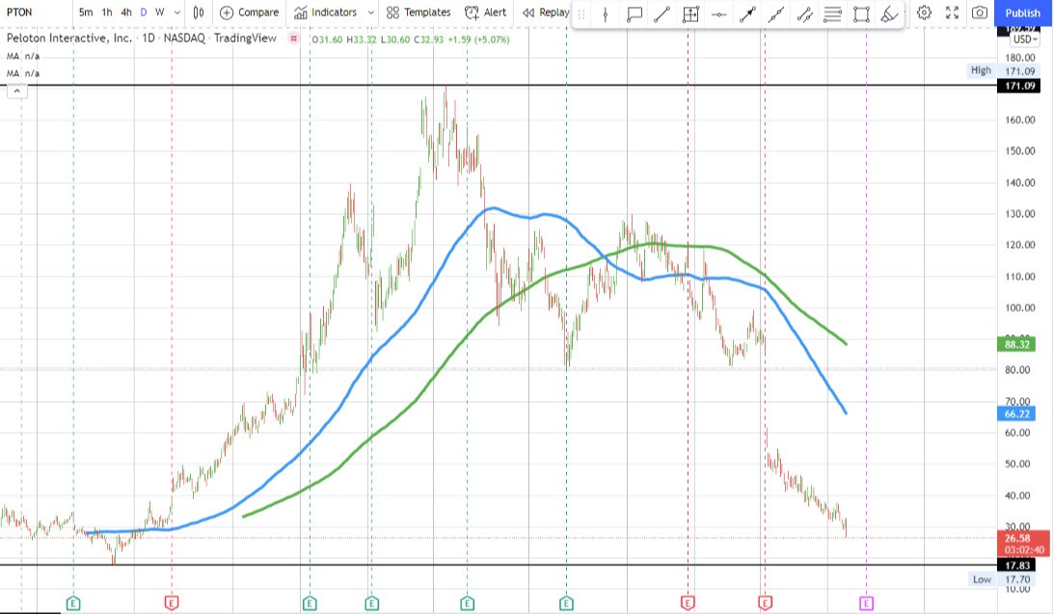Collapse the indicator legend with chevron

click(17, 92)
